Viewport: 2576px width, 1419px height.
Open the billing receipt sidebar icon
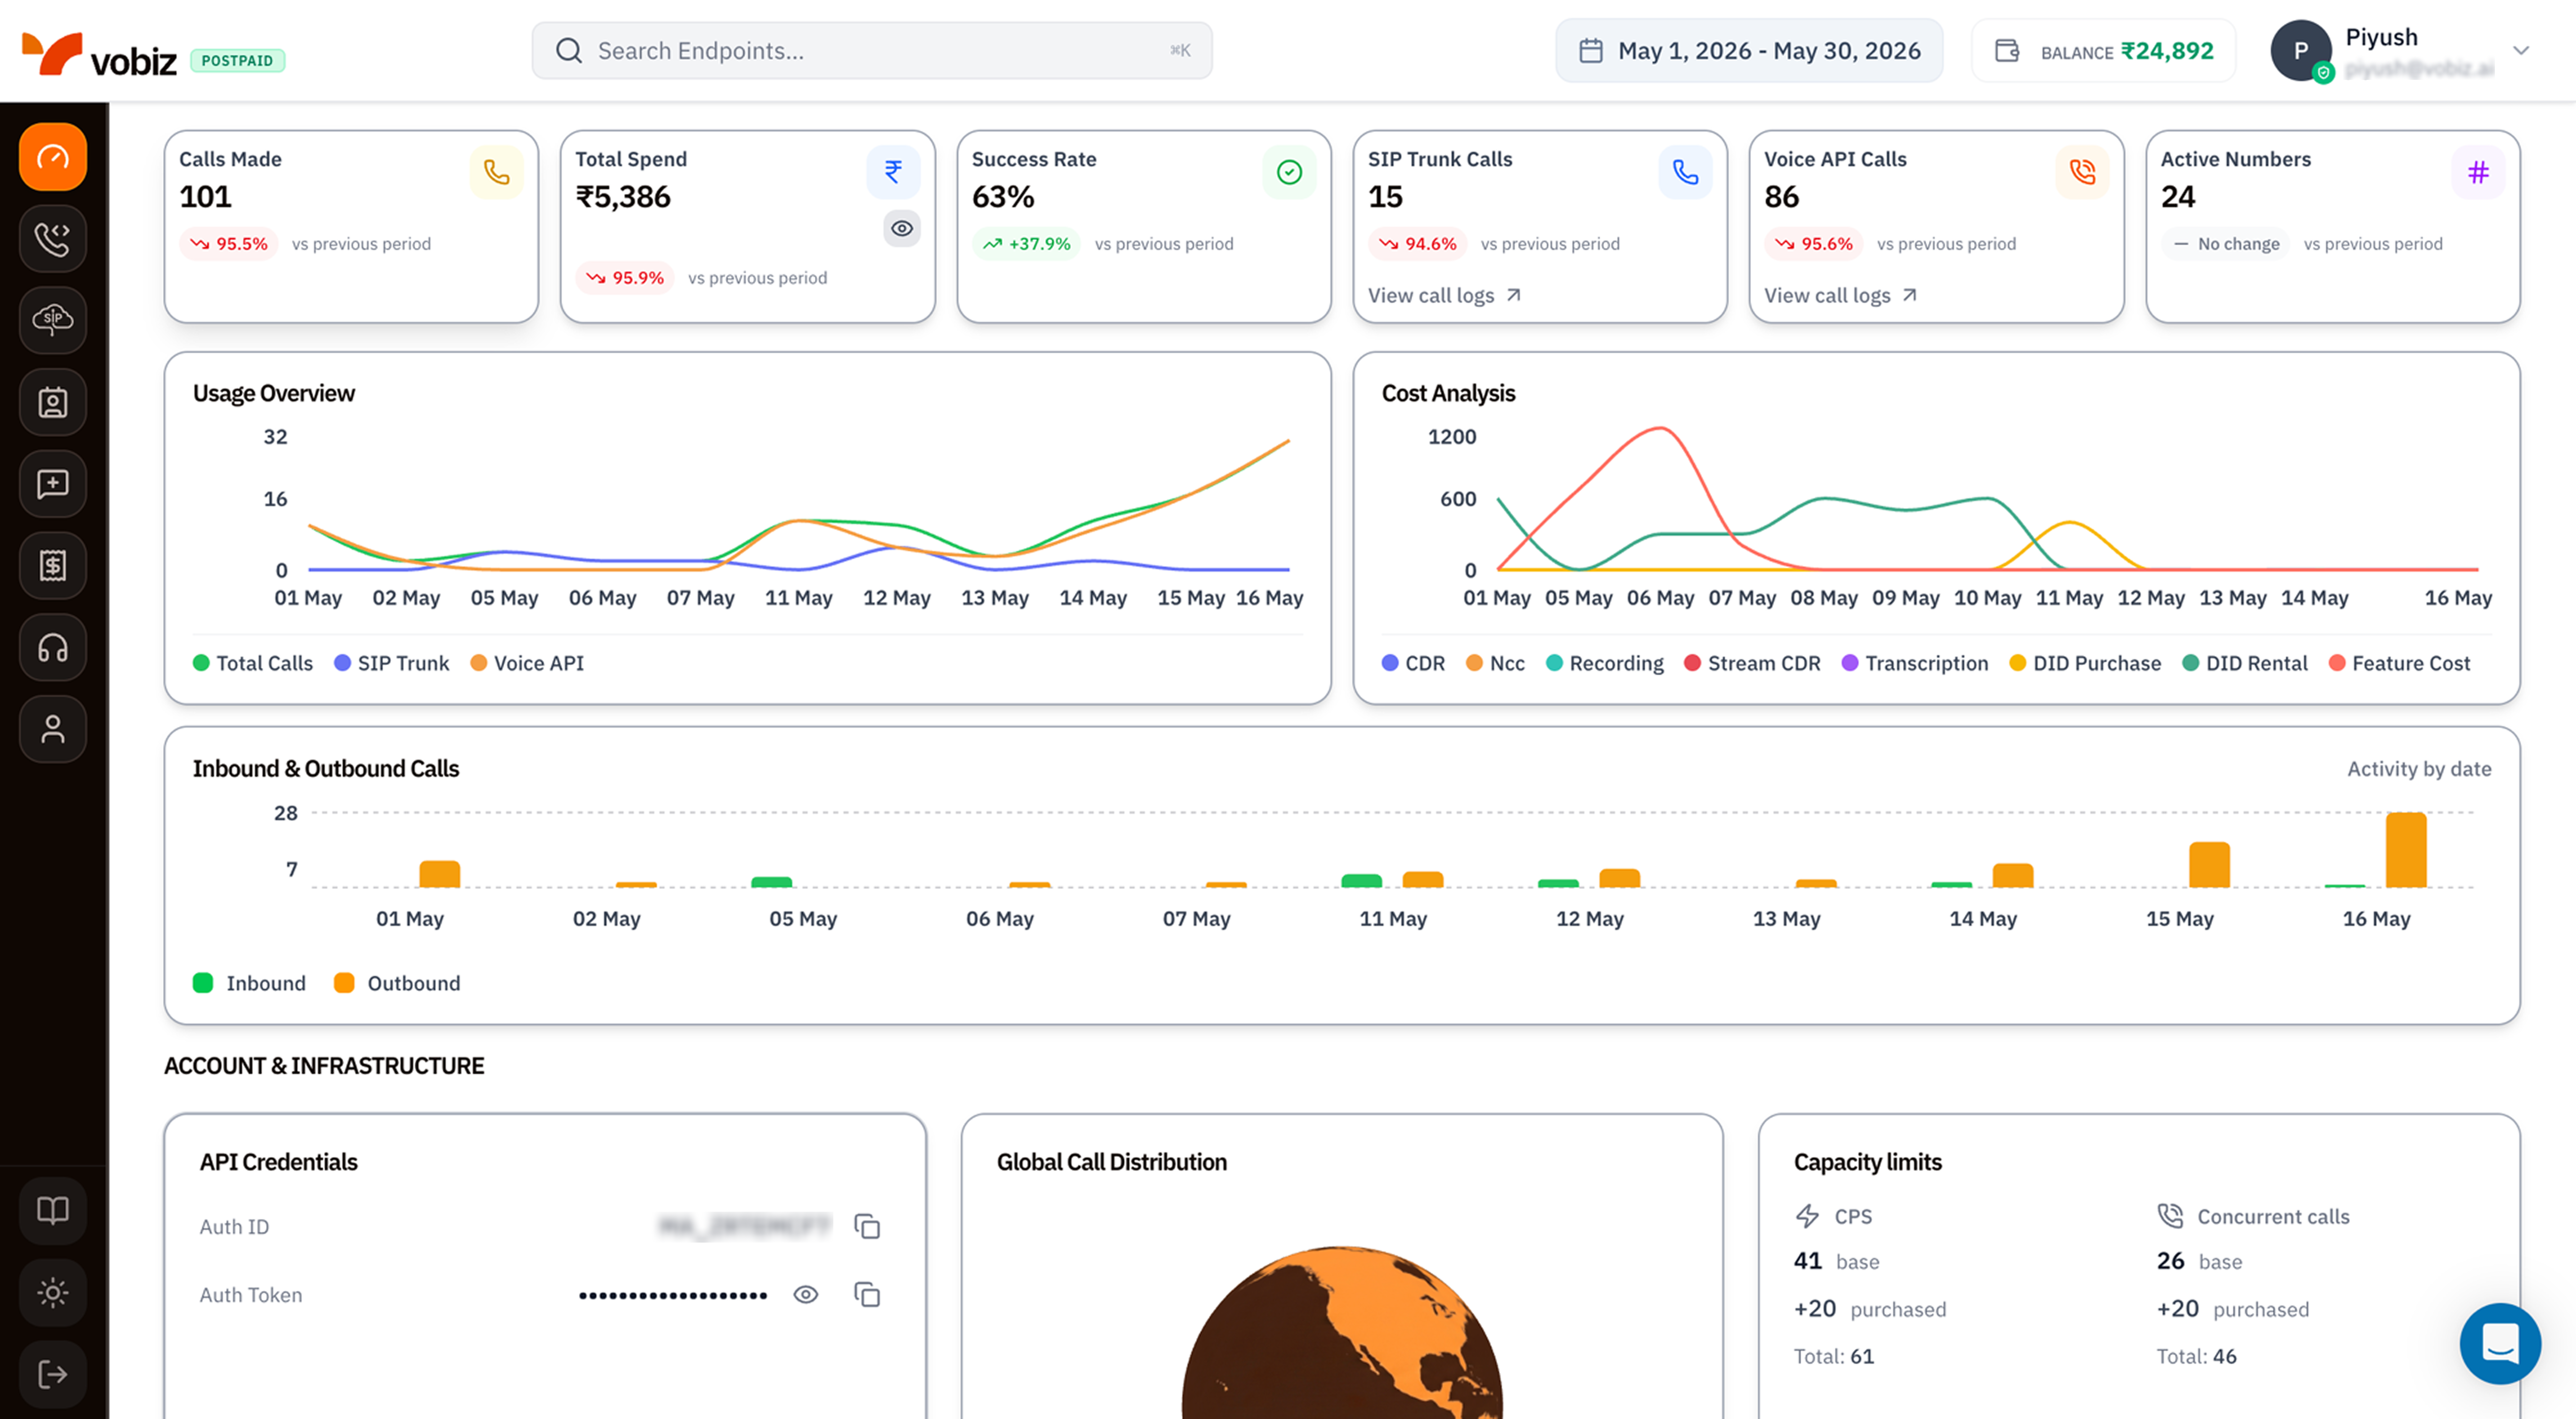click(53, 566)
